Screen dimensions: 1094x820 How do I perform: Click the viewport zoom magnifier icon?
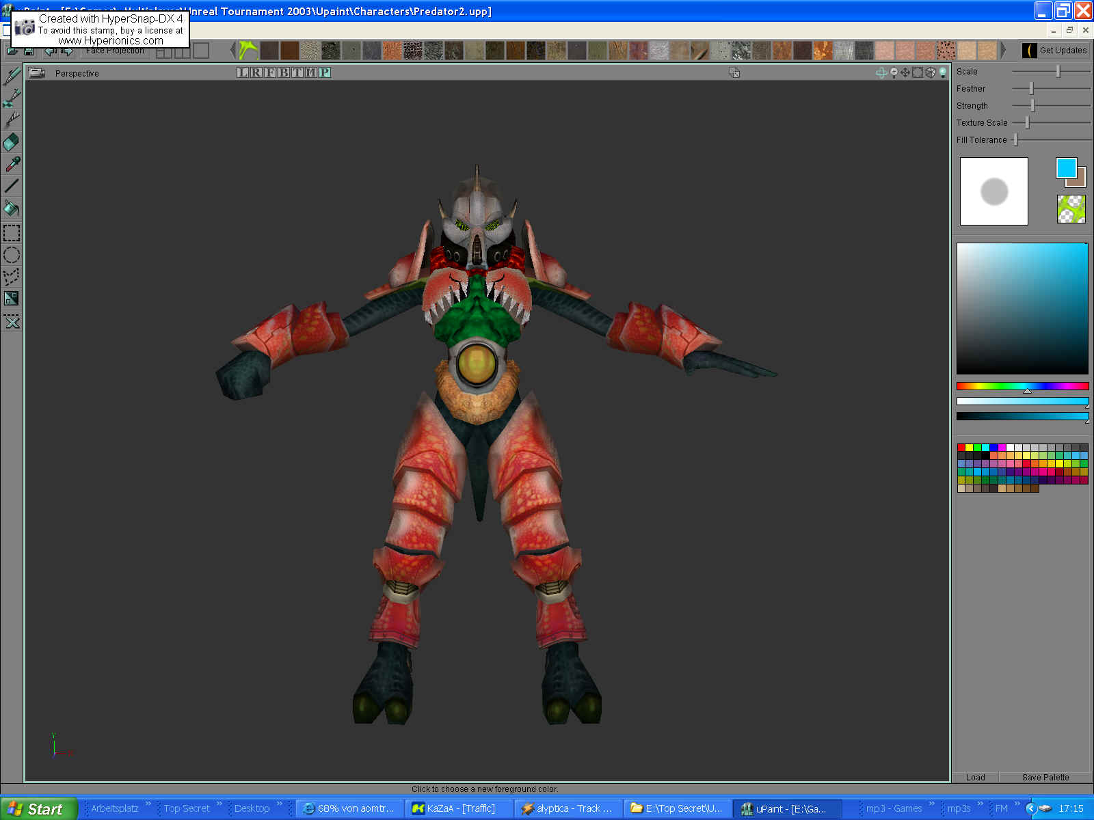894,72
